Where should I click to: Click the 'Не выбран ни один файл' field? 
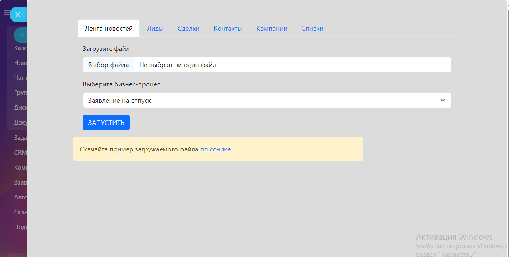coord(292,65)
